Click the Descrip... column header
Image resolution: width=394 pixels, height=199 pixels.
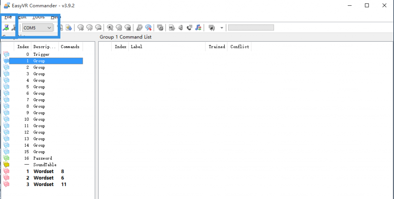click(45, 47)
